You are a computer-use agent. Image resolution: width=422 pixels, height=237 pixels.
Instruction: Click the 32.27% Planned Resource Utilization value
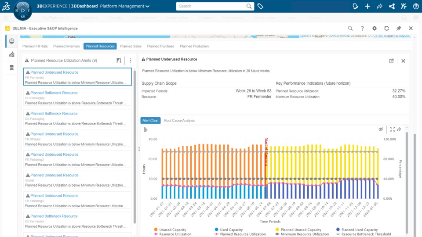coord(399,91)
